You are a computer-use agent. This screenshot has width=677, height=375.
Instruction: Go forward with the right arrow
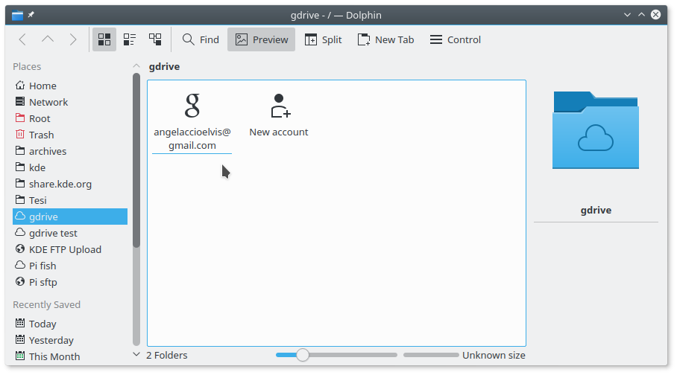(72, 39)
